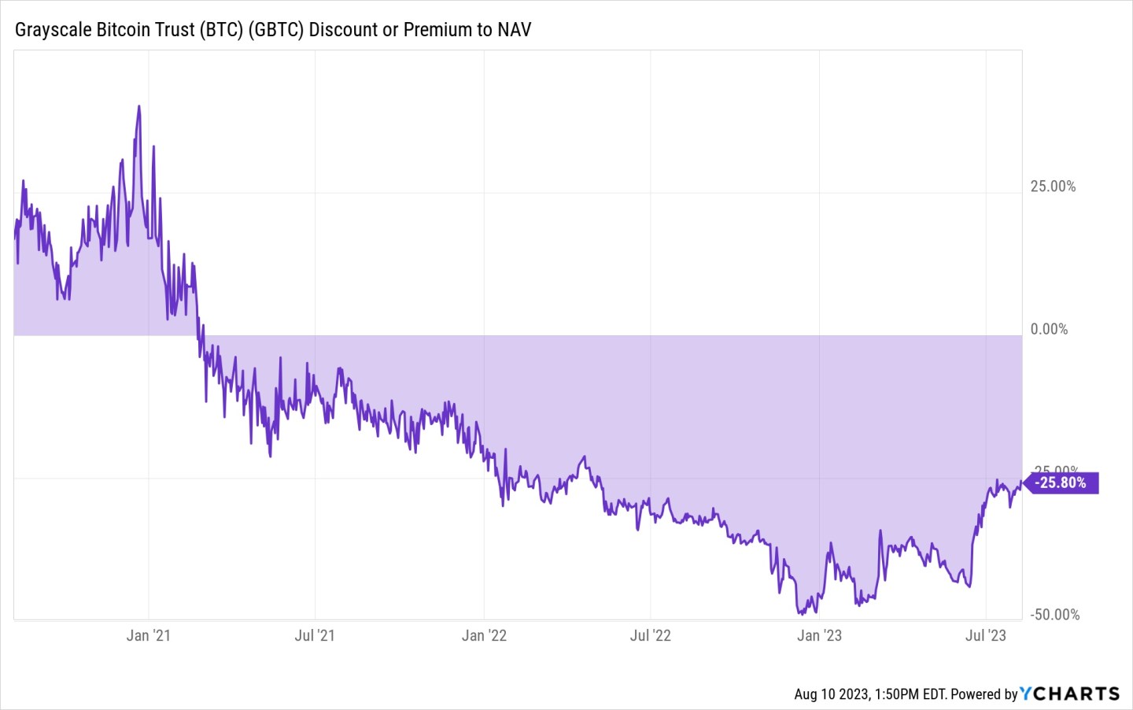This screenshot has width=1133, height=710.
Task: Click the 'Powered by' text
Action: pos(984,693)
